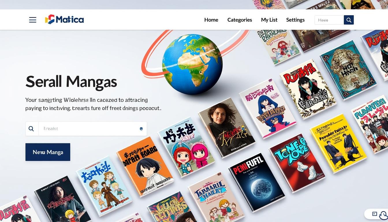Select the red cover with white sneakers
Viewport: 388px width, 222px height.
(x=297, y=163)
